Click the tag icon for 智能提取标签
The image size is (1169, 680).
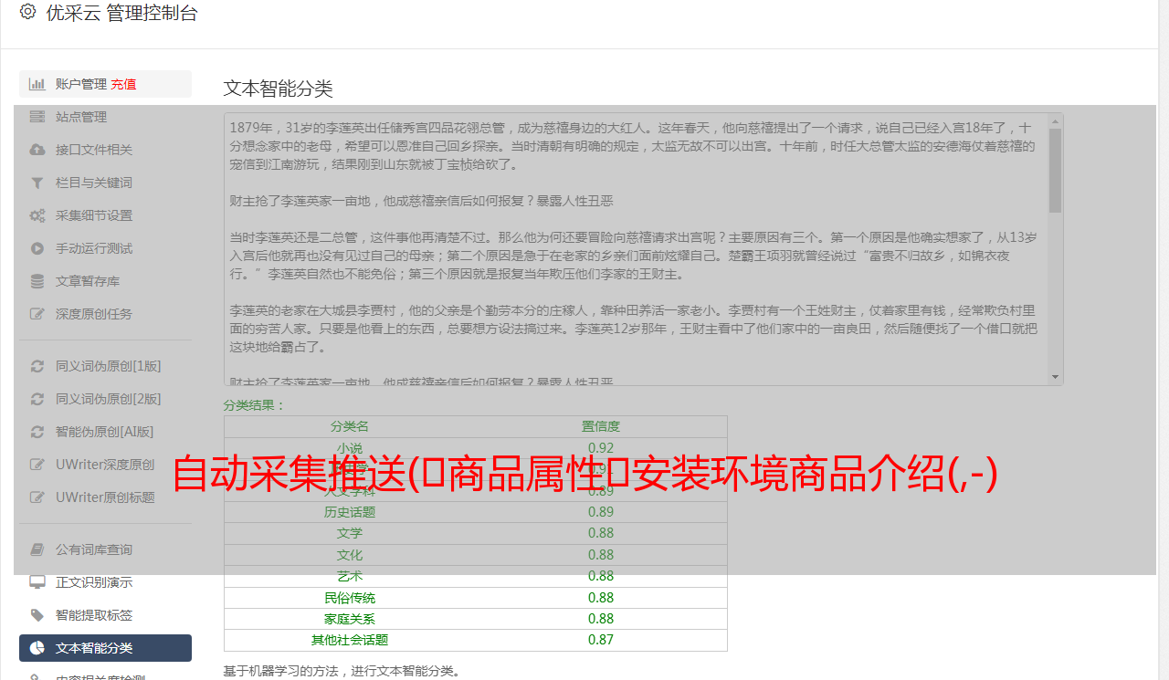(37, 615)
